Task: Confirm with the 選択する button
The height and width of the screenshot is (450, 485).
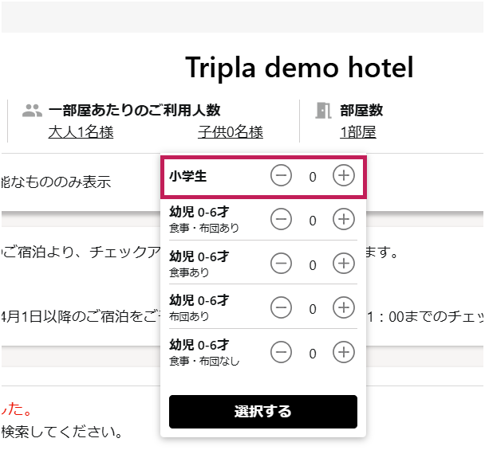Action: (263, 412)
